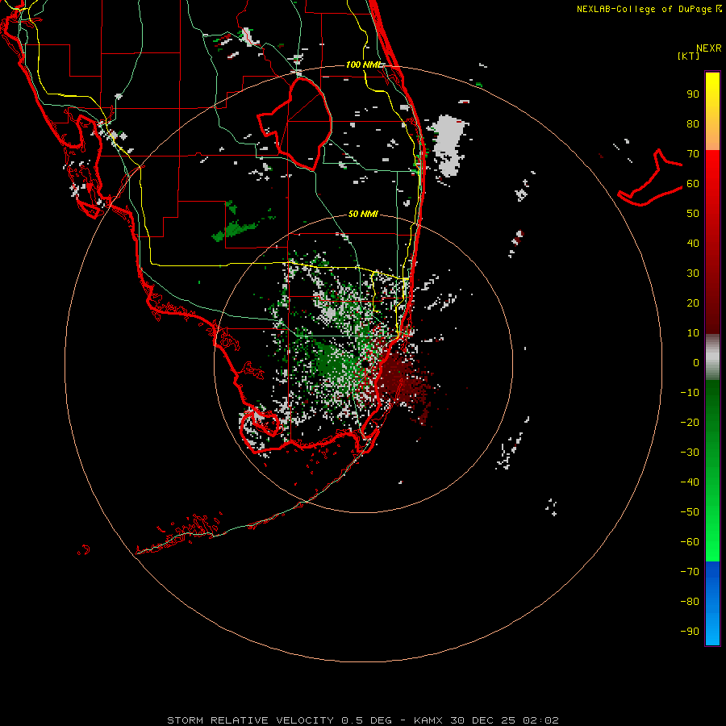Click the -10 value on velocity scale
Viewport: 726px width, 726px height.
tap(690, 393)
